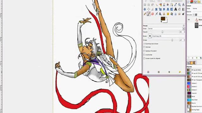Adjust the Échelle brush scale slider
The width and height of the screenshot is (202, 113).
pos(163,40)
